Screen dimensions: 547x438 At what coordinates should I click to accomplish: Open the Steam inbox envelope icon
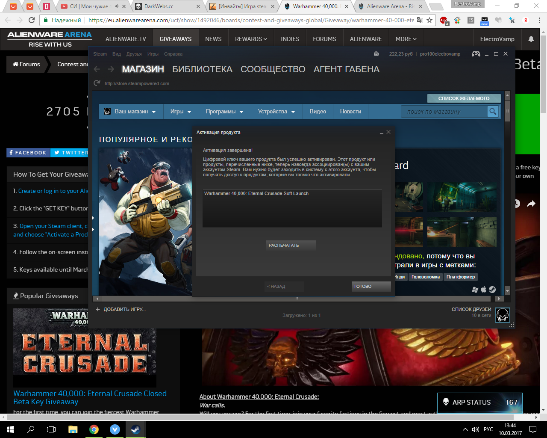pyautogui.click(x=376, y=54)
